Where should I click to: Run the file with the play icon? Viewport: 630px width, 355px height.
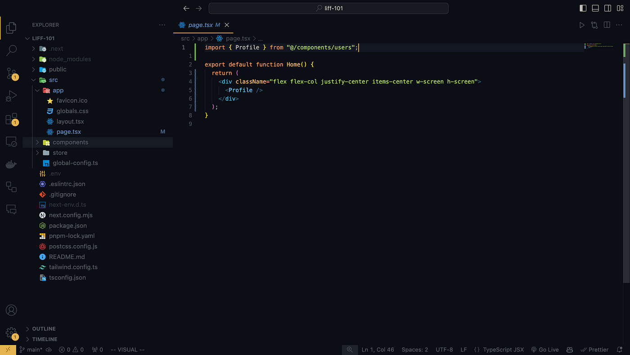582,25
